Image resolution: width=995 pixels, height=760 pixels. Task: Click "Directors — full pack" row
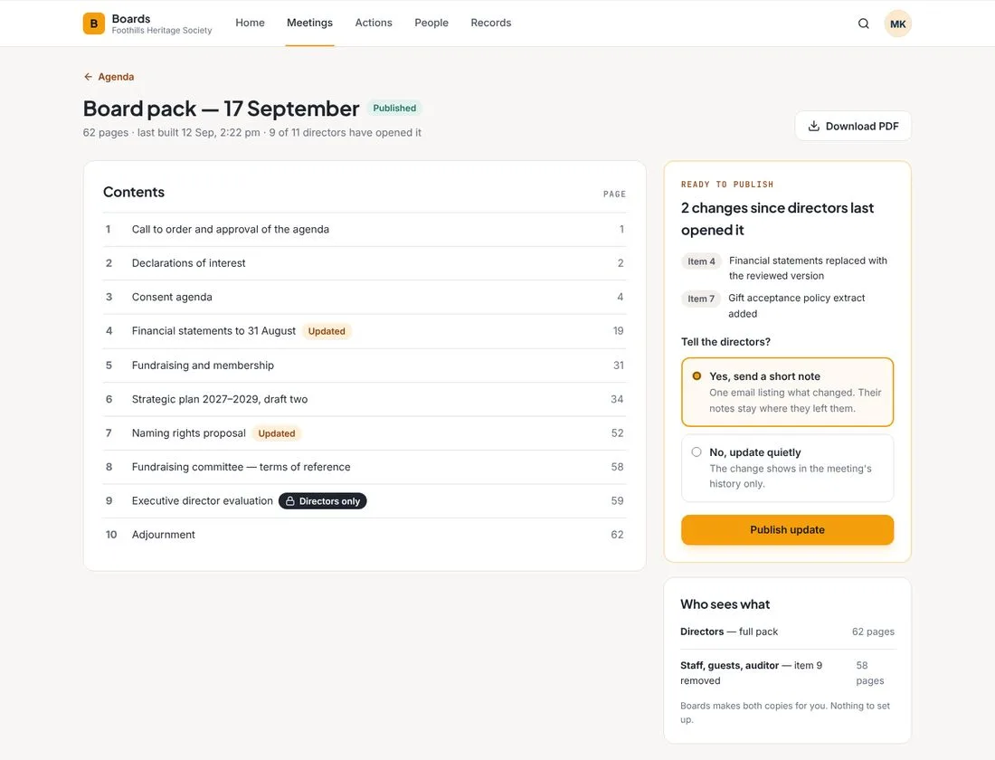[x=788, y=632]
